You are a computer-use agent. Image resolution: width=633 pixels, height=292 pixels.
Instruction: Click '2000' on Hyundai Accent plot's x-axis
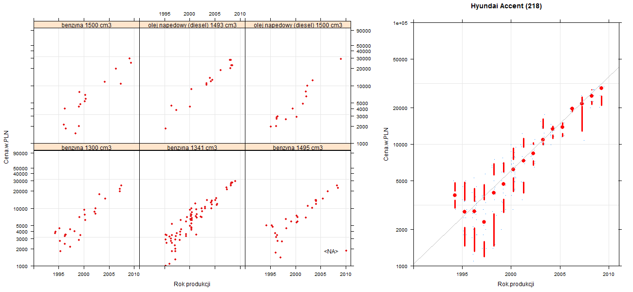(x=511, y=274)
